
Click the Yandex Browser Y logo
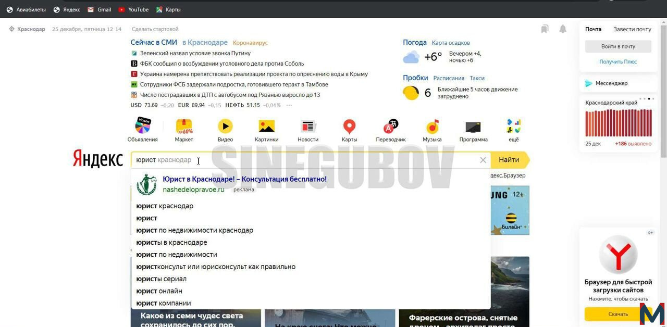618,255
